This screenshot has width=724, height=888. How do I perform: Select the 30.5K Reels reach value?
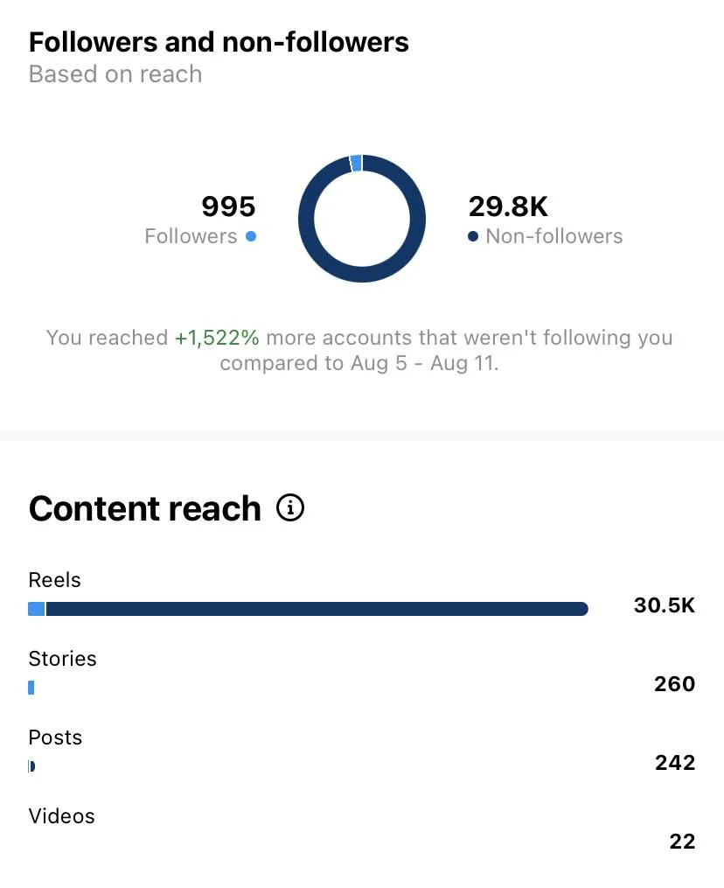665,605
